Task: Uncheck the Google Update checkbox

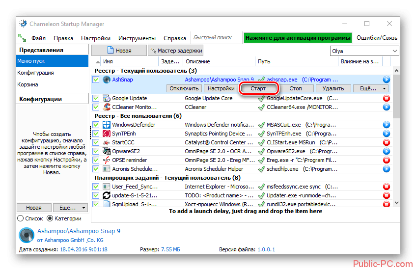Action: coord(96,98)
